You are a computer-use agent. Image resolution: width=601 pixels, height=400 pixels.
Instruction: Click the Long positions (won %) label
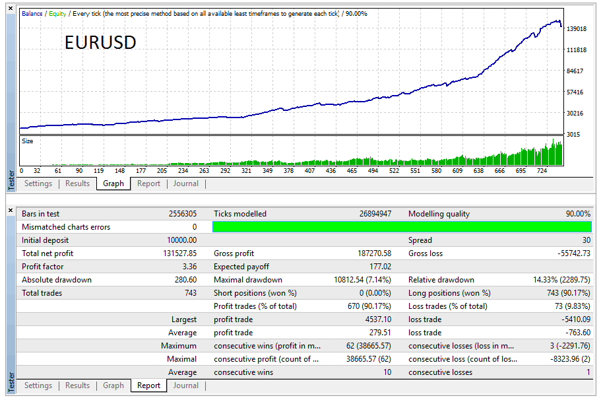(x=449, y=293)
